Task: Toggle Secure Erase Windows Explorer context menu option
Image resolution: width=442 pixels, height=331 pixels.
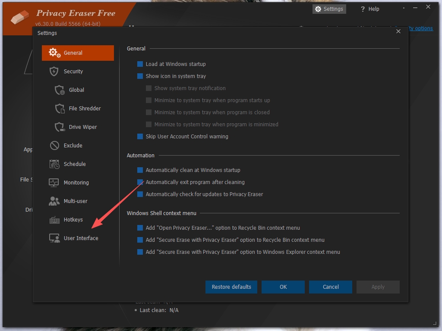Action: (x=140, y=252)
